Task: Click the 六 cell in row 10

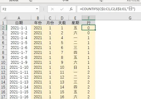Action: click(x=75, y=62)
